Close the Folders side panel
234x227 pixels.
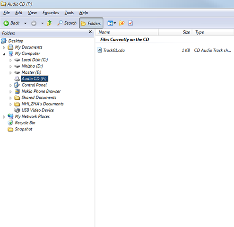90,32
